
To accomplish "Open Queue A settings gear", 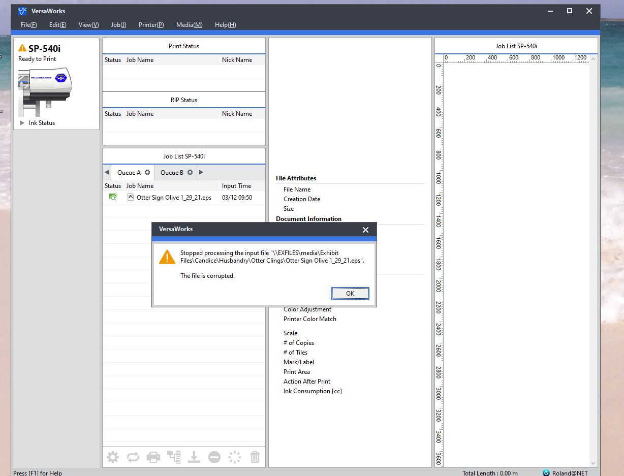I will point(147,172).
